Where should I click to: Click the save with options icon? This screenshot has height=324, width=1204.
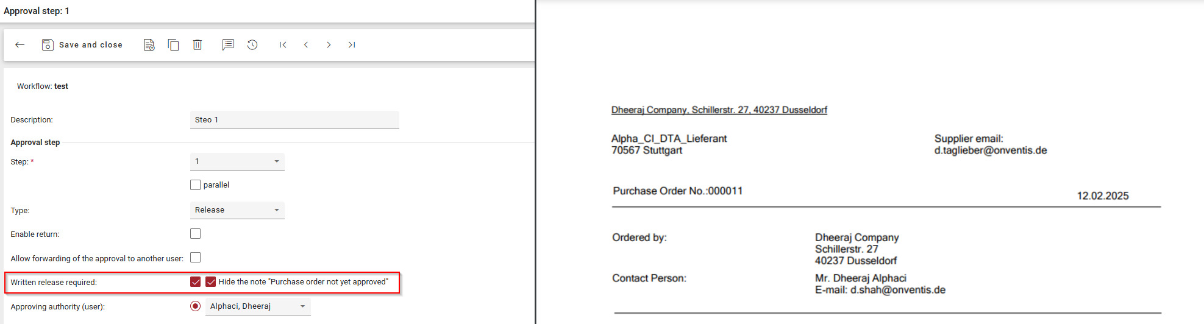[149, 44]
